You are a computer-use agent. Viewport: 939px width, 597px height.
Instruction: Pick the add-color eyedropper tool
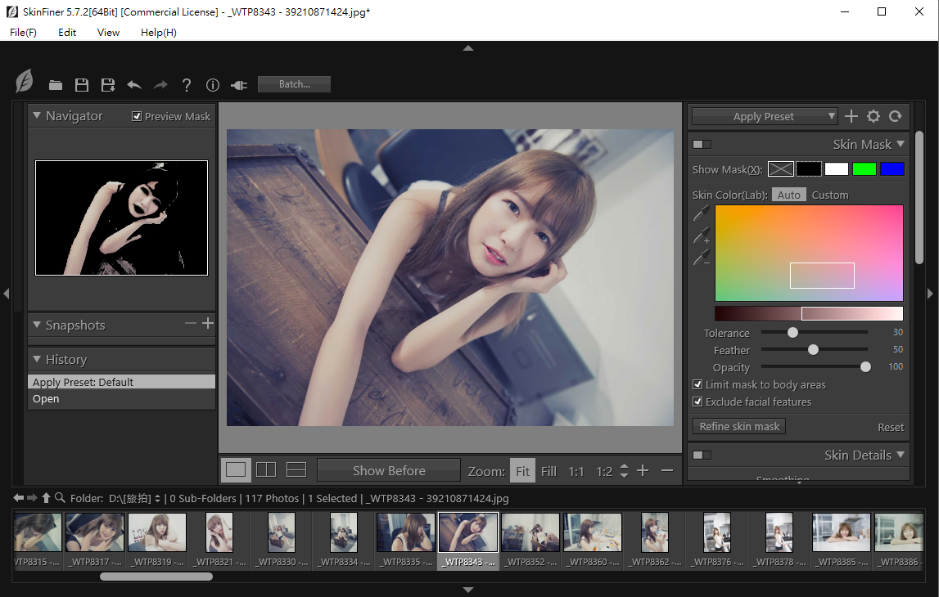coord(702,237)
